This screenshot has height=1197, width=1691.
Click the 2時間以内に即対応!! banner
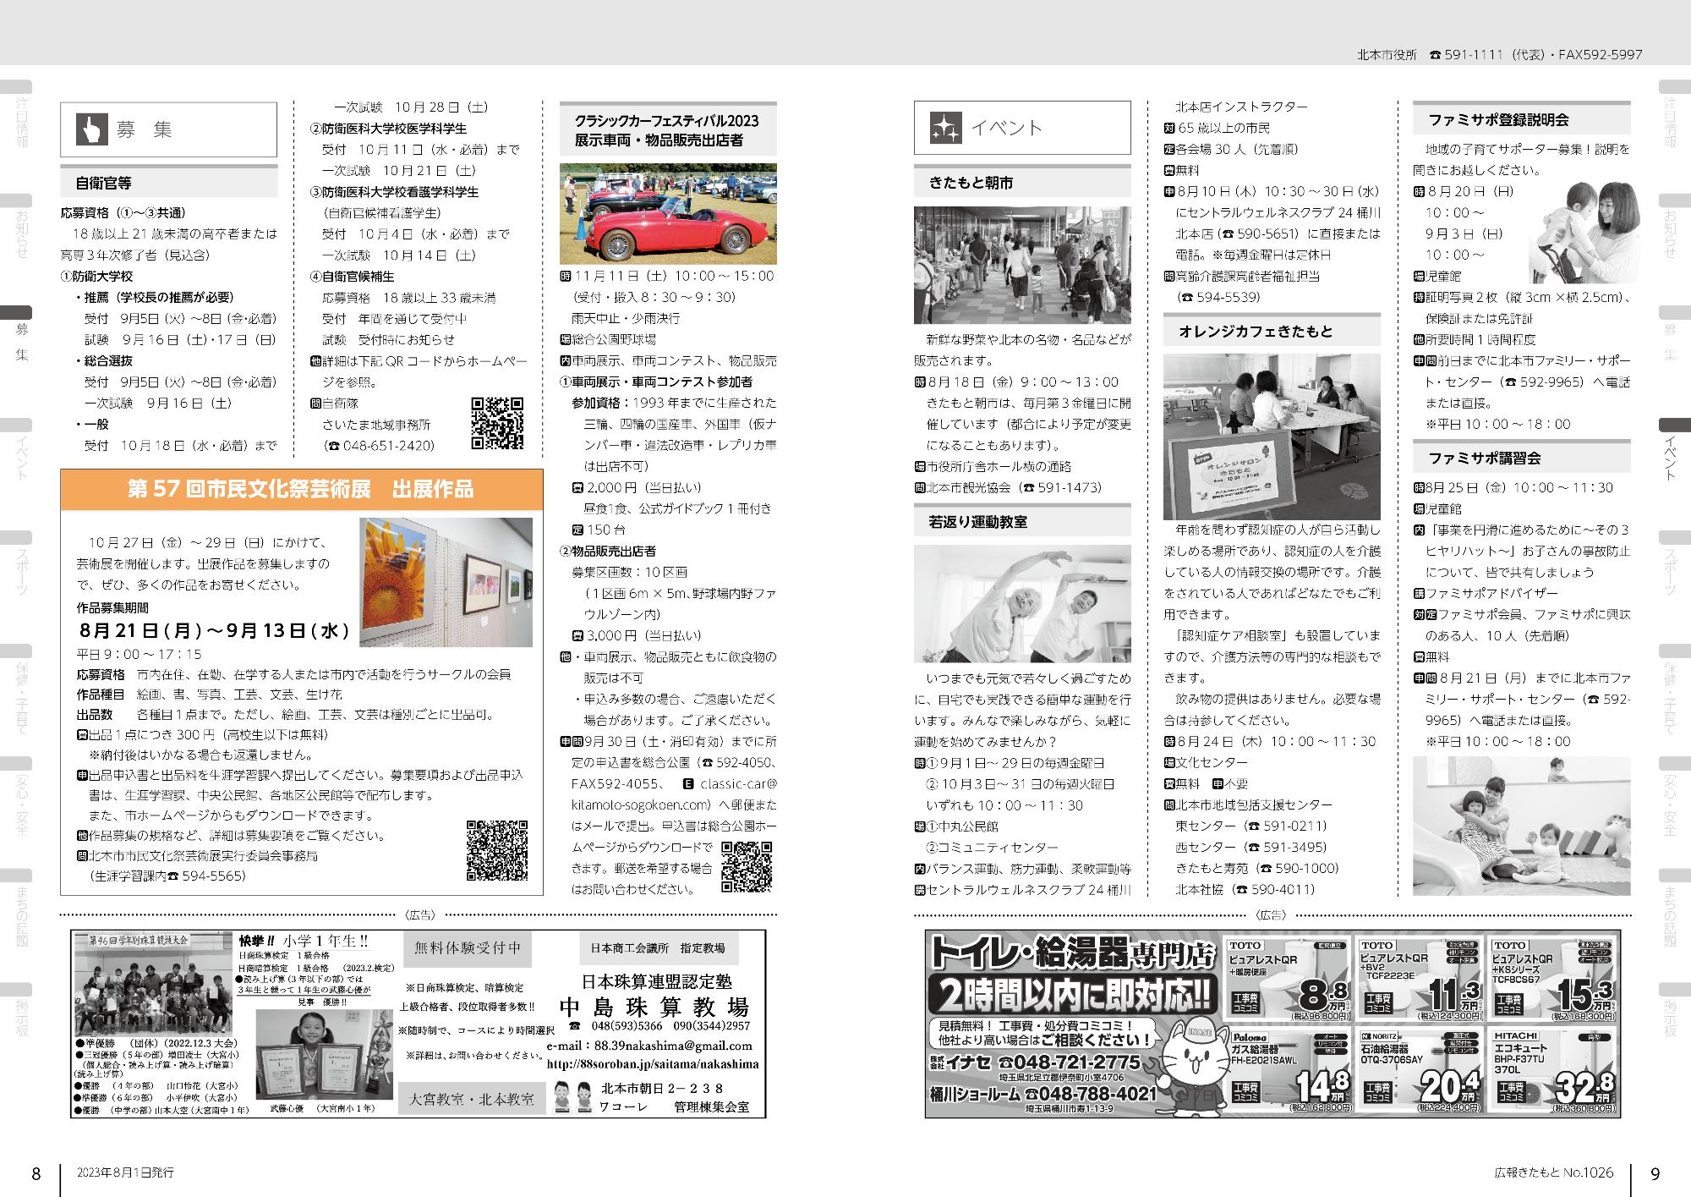click(x=1075, y=993)
